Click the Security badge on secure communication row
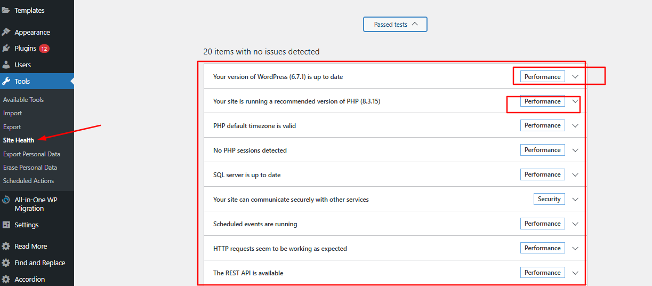This screenshot has height=286, width=652. [549, 199]
